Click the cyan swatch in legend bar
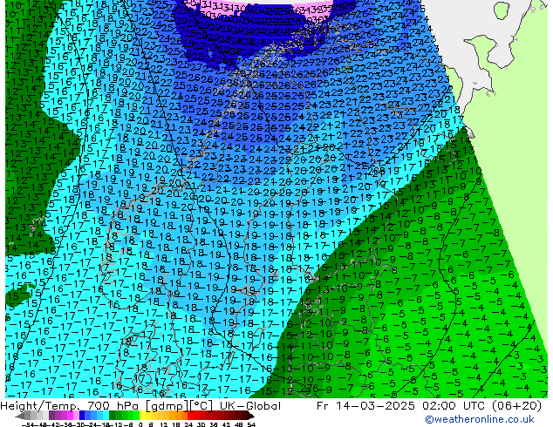553x427 pixels. coord(106,416)
